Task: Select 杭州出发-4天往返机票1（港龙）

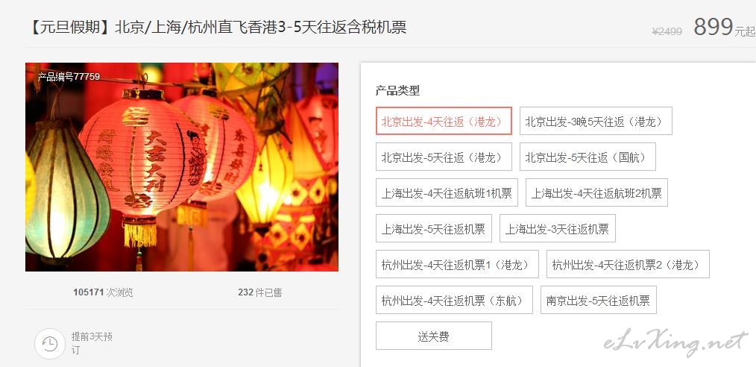Action: pos(457,264)
